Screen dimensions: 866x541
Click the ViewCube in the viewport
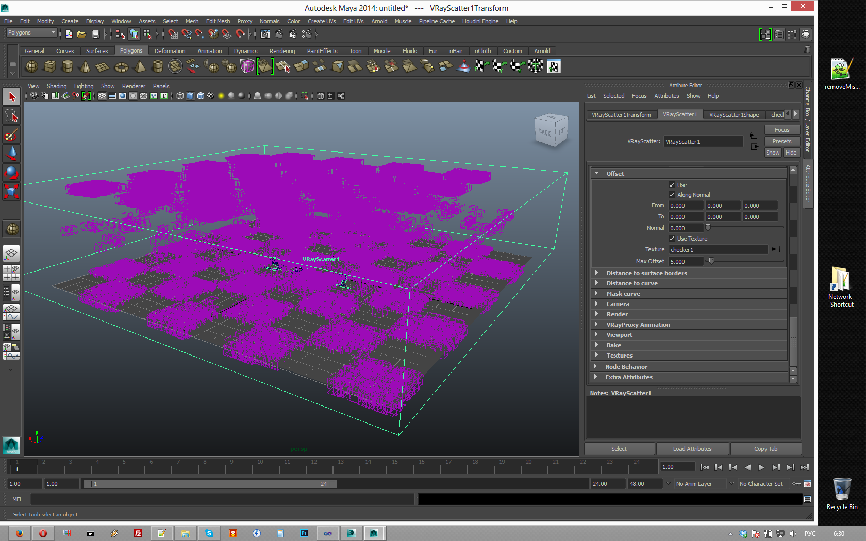[x=552, y=131]
